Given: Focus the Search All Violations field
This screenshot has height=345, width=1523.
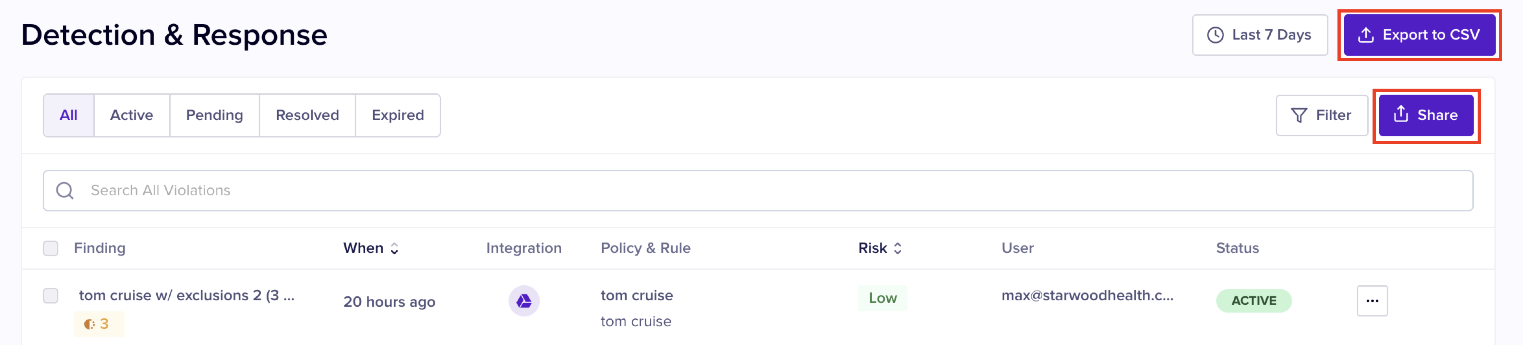Looking at the screenshot, I should coord(769,191).
